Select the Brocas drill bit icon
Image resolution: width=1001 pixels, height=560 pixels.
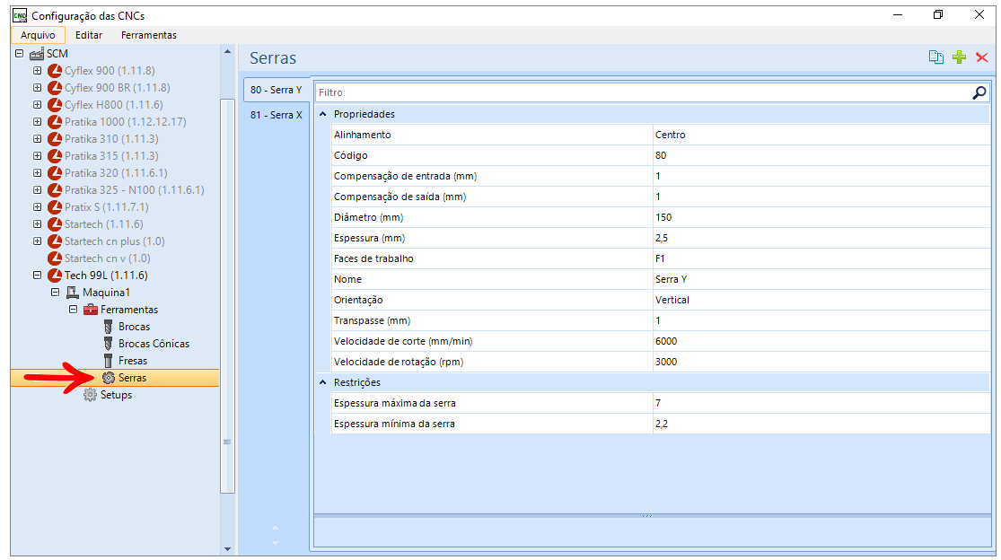pos(109,327)
